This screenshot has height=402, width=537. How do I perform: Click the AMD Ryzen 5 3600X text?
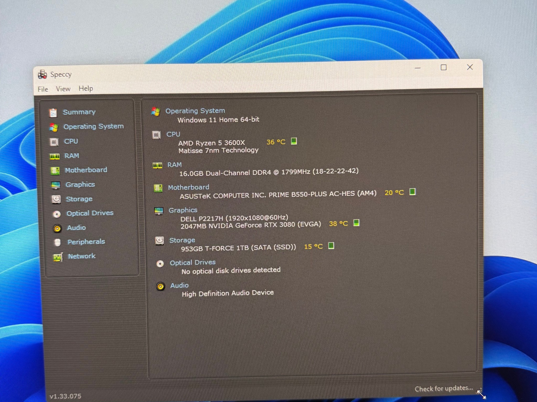tap(212, 143)
